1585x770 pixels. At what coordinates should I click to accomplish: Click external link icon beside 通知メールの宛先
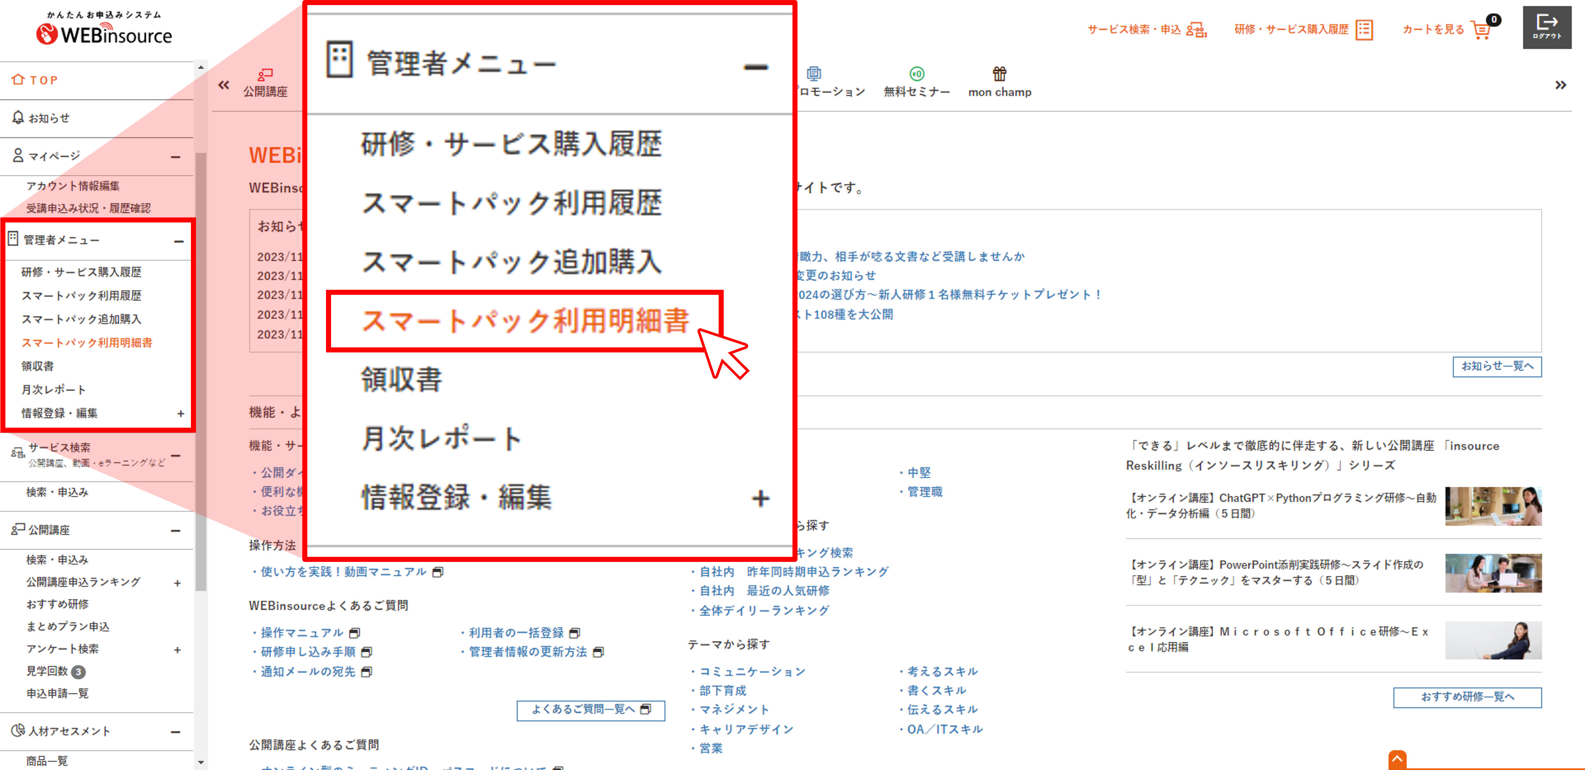[366, 672]
